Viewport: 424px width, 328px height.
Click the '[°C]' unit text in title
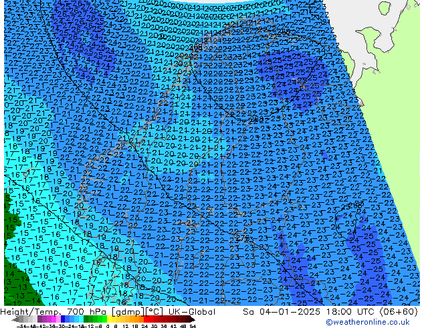pos(155,312)
